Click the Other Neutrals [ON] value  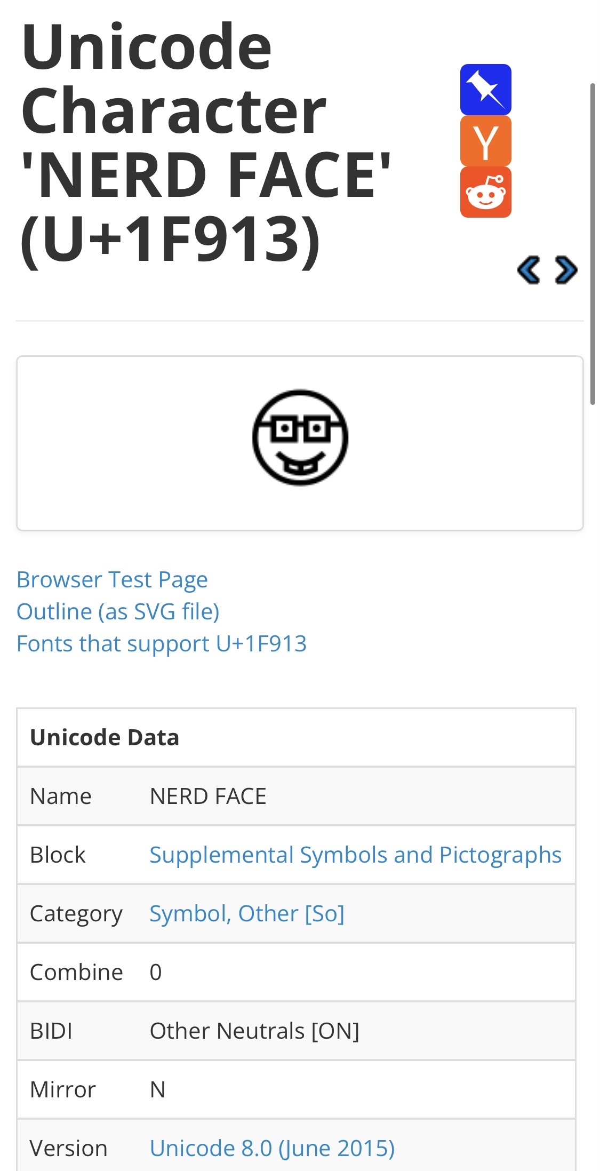254,1031
